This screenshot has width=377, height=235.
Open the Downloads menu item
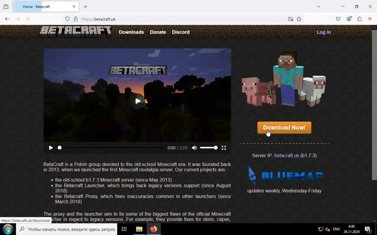tap(131, 32)
